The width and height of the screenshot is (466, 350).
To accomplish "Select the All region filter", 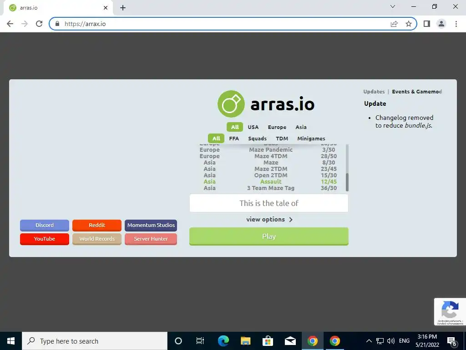I will click(235, 127).
